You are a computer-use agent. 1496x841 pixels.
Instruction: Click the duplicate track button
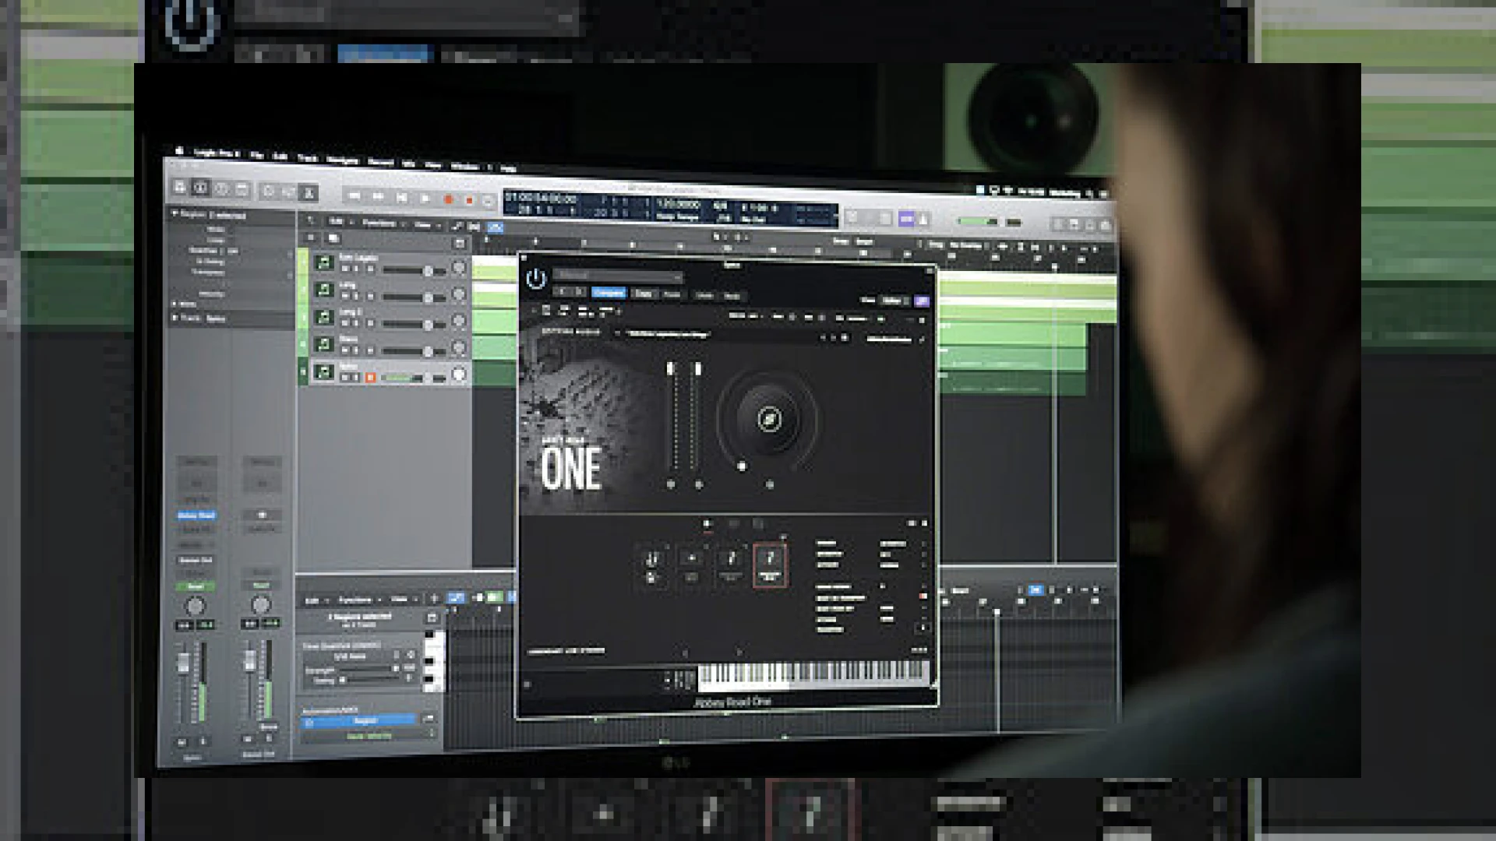(333, 238)
